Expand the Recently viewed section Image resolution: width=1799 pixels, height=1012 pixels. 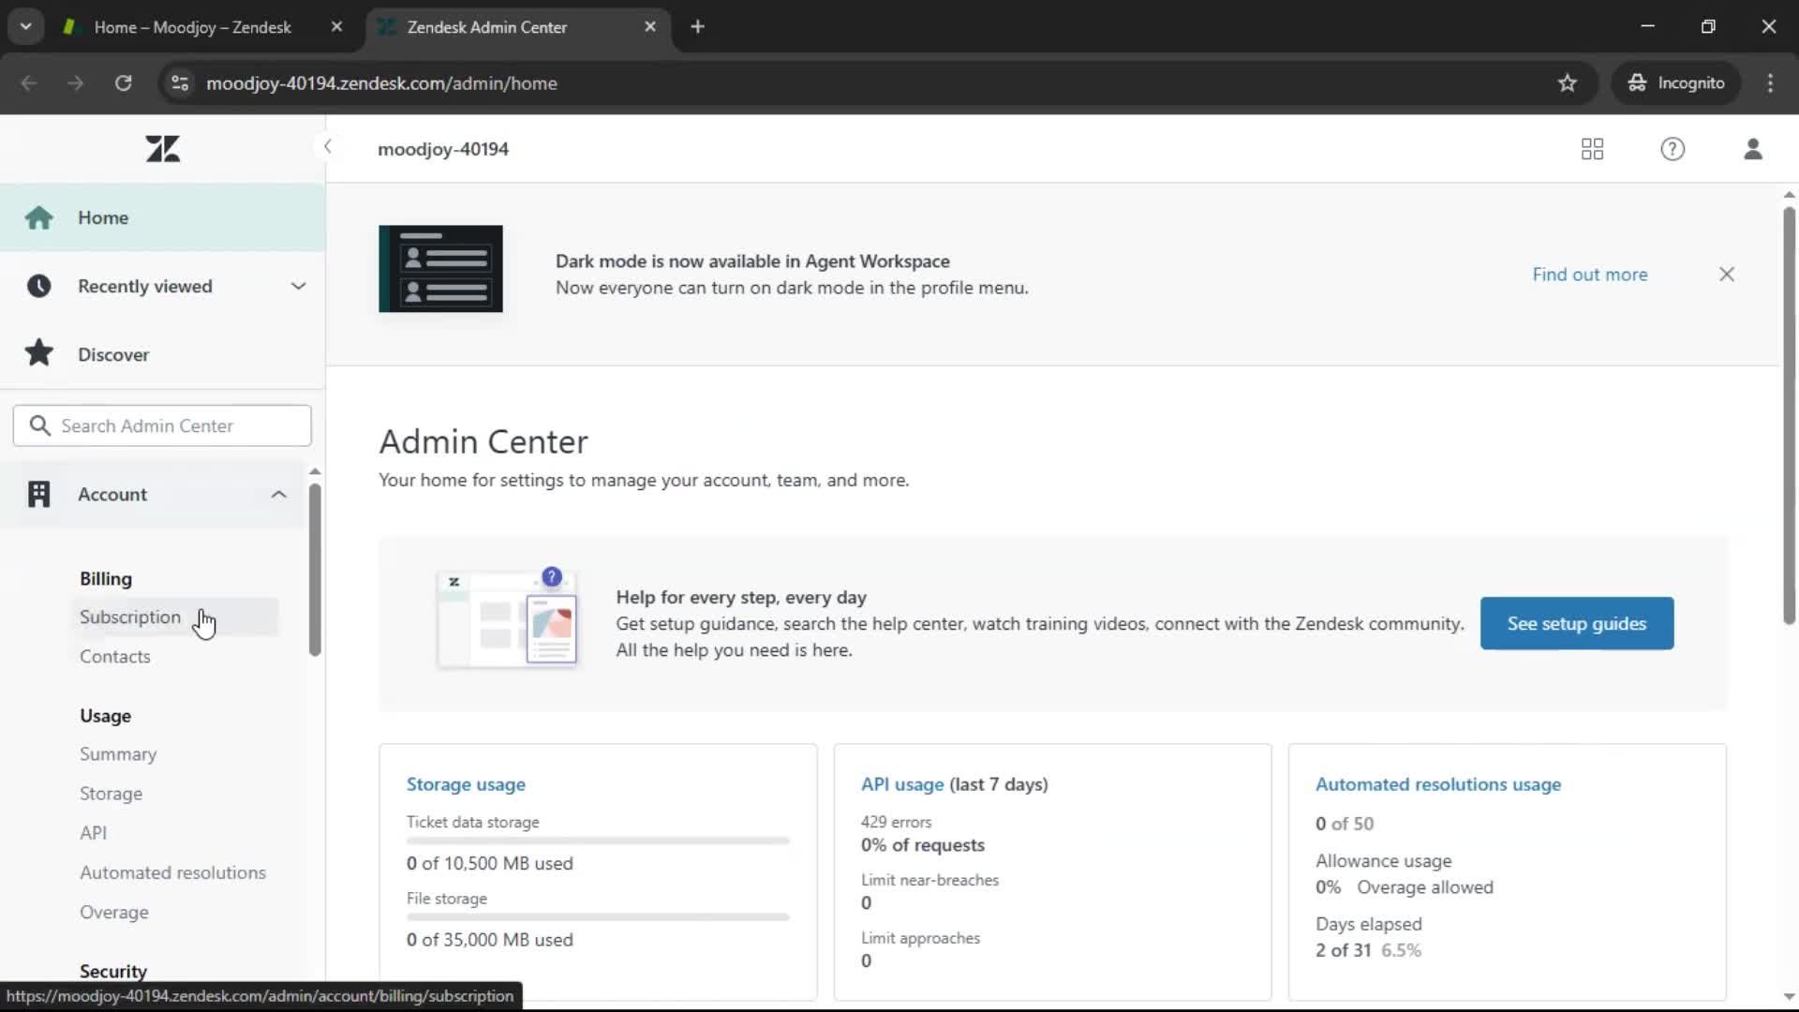(298, 286)
